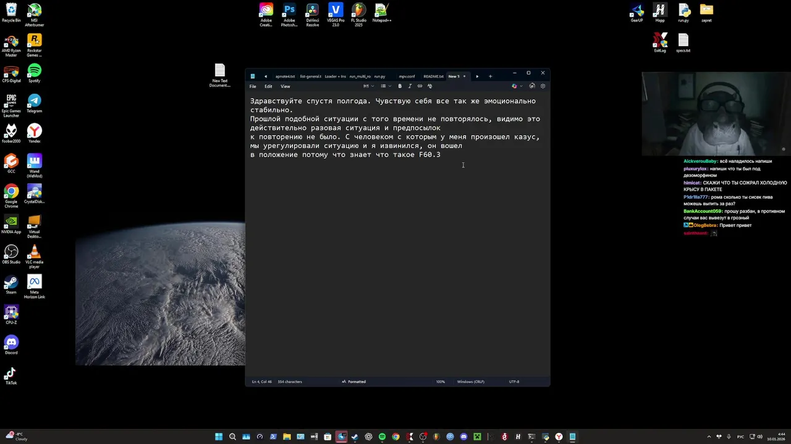Open the View menu in Notepad
Screen dimensions: 791x444
point(285,86)
